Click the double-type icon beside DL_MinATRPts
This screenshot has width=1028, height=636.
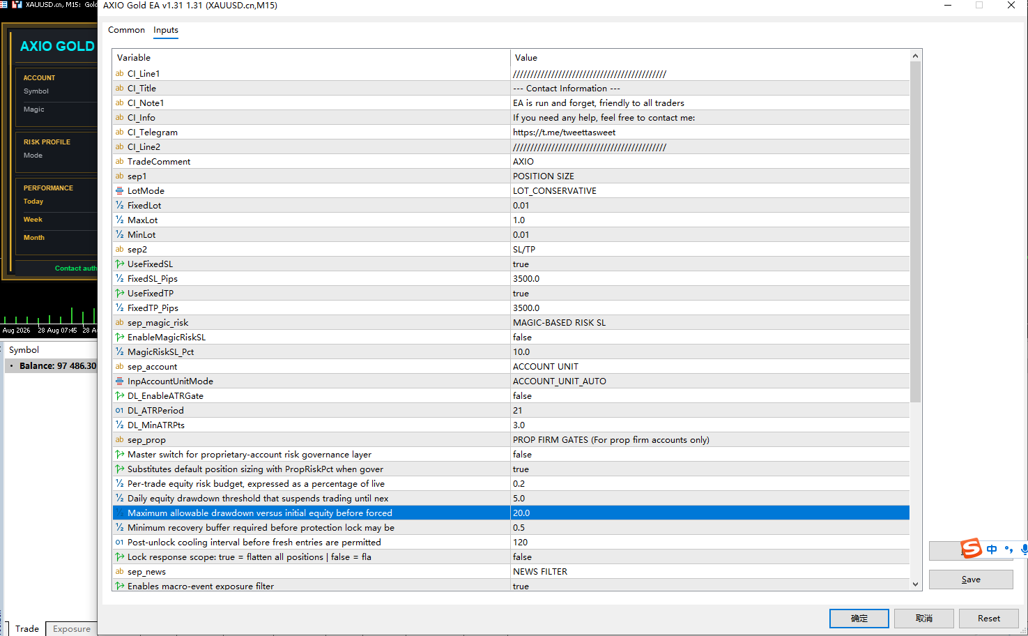120,425
